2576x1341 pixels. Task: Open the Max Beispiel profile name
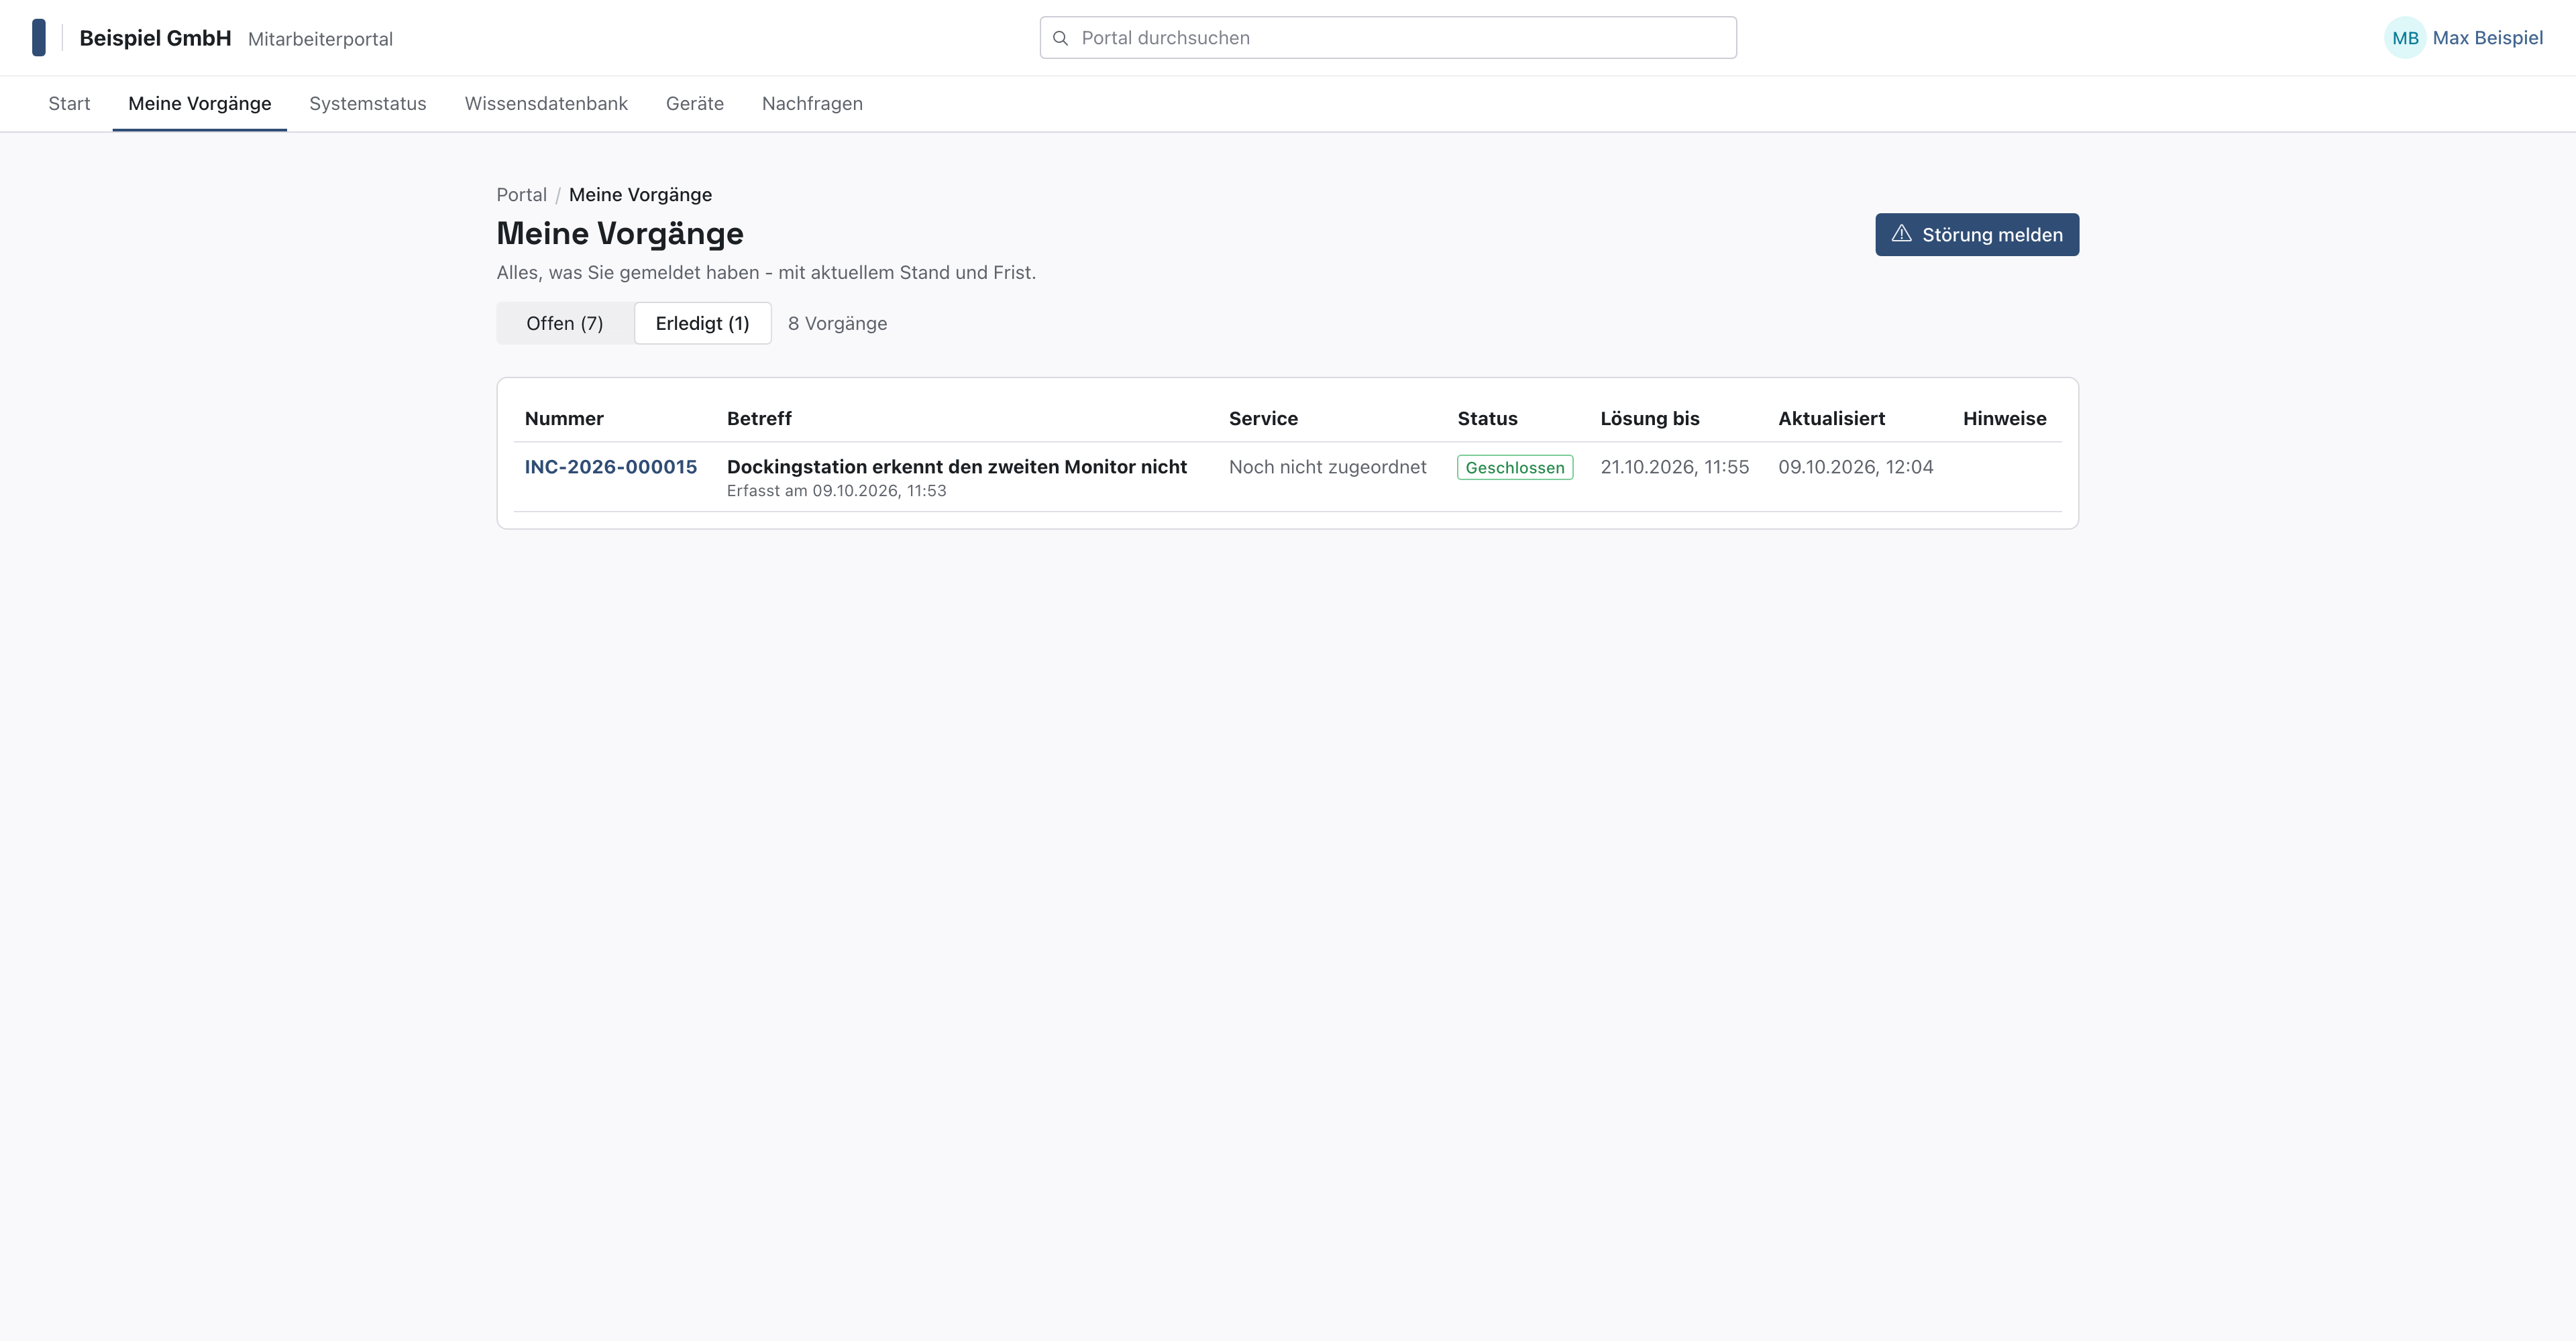(2488, 38)
